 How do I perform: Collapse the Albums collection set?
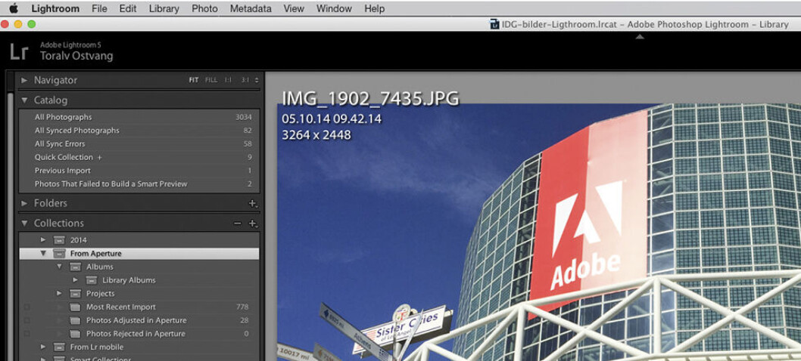[59, 267]
